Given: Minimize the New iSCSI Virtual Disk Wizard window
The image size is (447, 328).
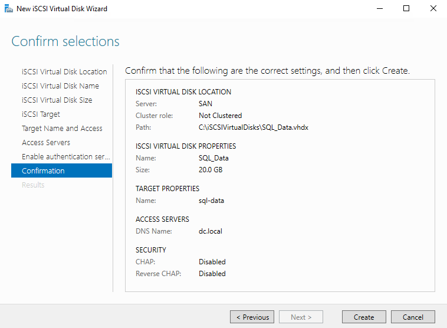Looking at the screenshot, I should (379, 9).
